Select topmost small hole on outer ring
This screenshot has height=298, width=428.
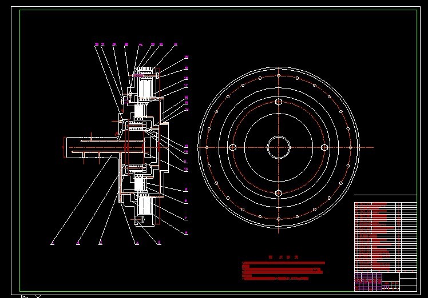(279, 76)
